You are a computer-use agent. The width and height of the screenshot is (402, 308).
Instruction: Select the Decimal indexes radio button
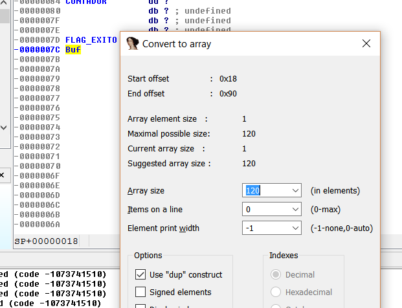point(276,274)
